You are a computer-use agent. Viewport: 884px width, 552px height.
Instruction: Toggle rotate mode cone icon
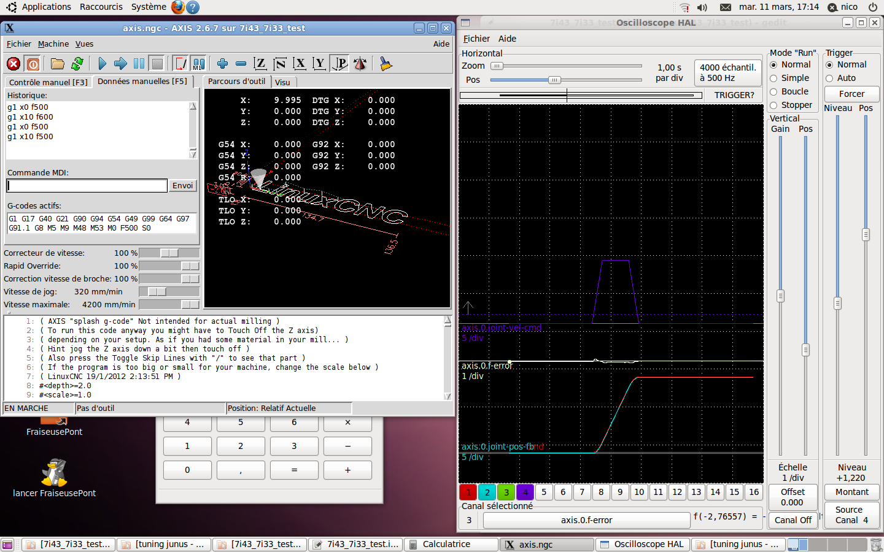[360, 64]
